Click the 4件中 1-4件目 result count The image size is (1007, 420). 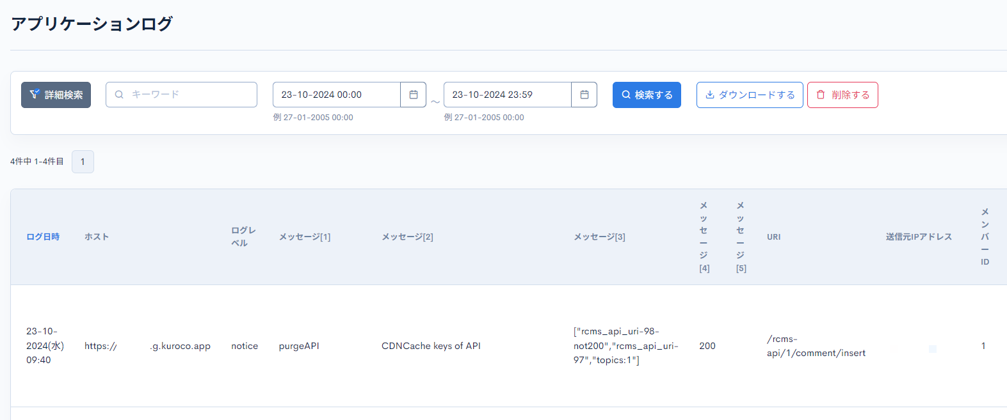point(37,162)
